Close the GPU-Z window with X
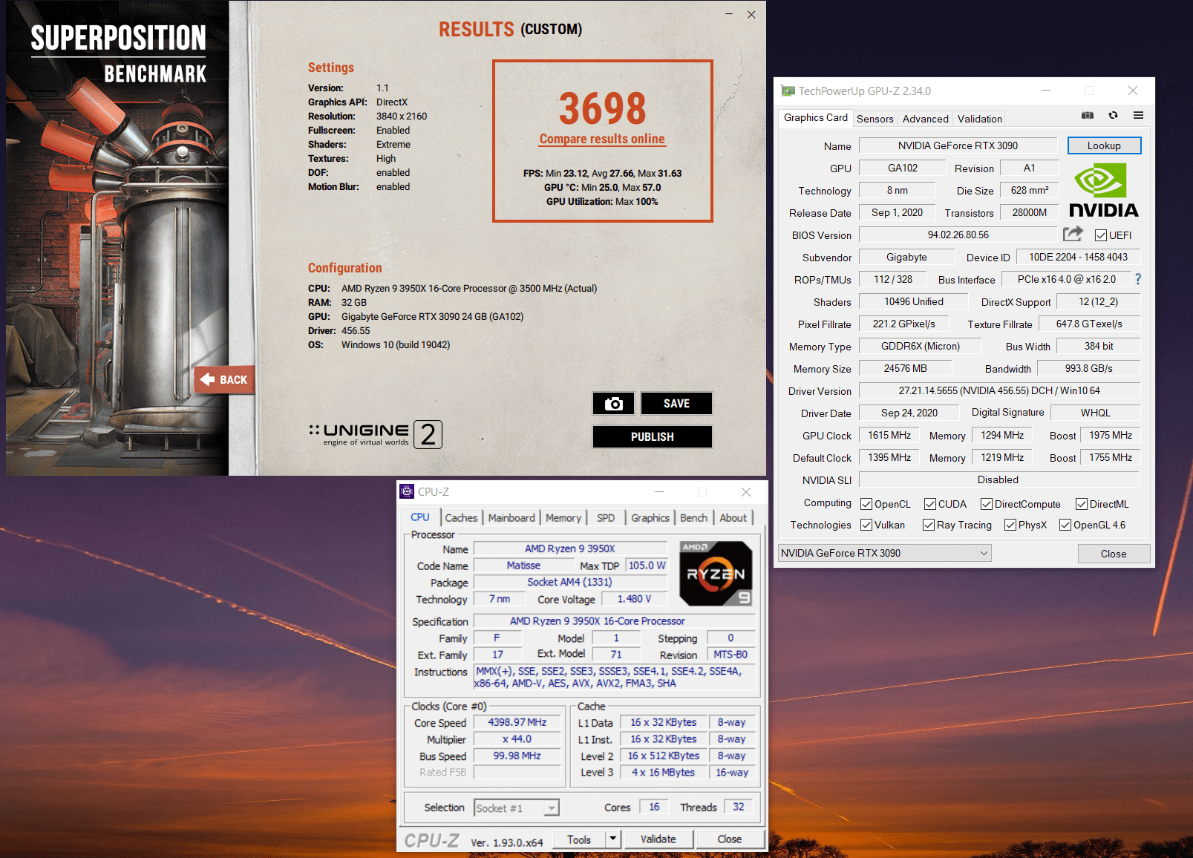 pos(1133,91)
